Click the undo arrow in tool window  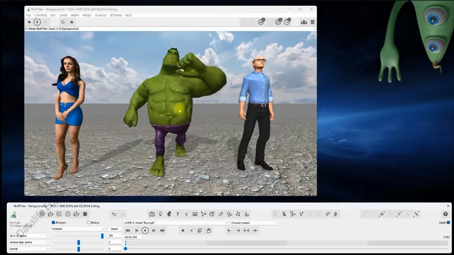click(114, 214)
